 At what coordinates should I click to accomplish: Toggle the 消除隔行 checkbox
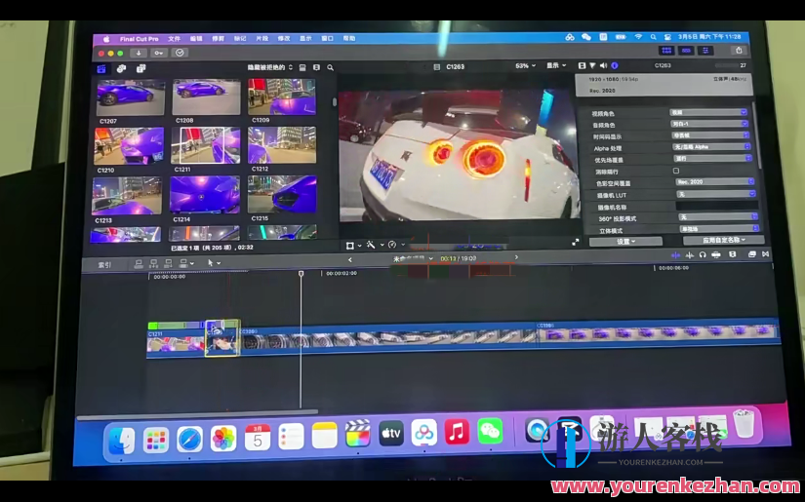coord(676,171)
